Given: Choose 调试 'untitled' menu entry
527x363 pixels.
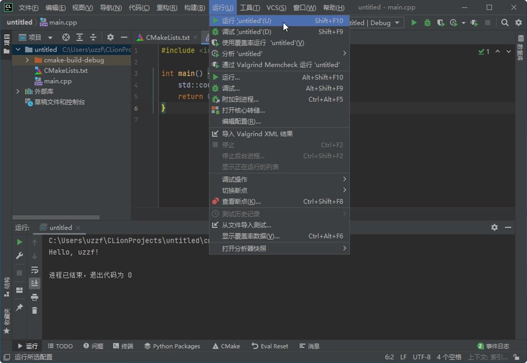Looking at the screenshot, I should click(x=279, y=32).
